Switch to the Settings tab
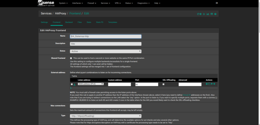 pyautogui.click(x=44, y=22)
